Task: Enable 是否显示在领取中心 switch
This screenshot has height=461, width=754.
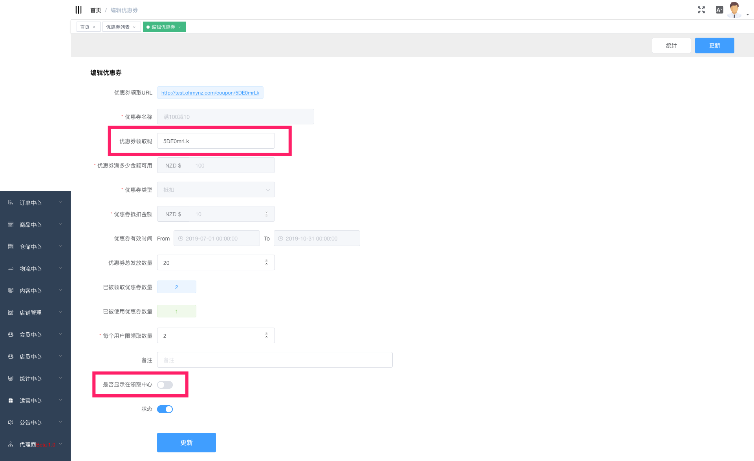Action: [x=165, y=385]
